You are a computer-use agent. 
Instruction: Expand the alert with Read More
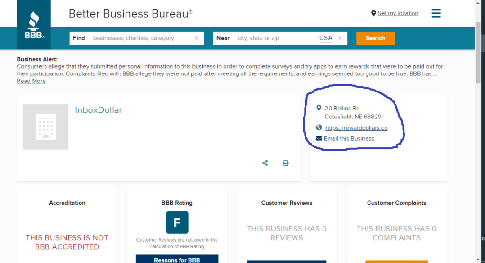click(x=31, y=81)
